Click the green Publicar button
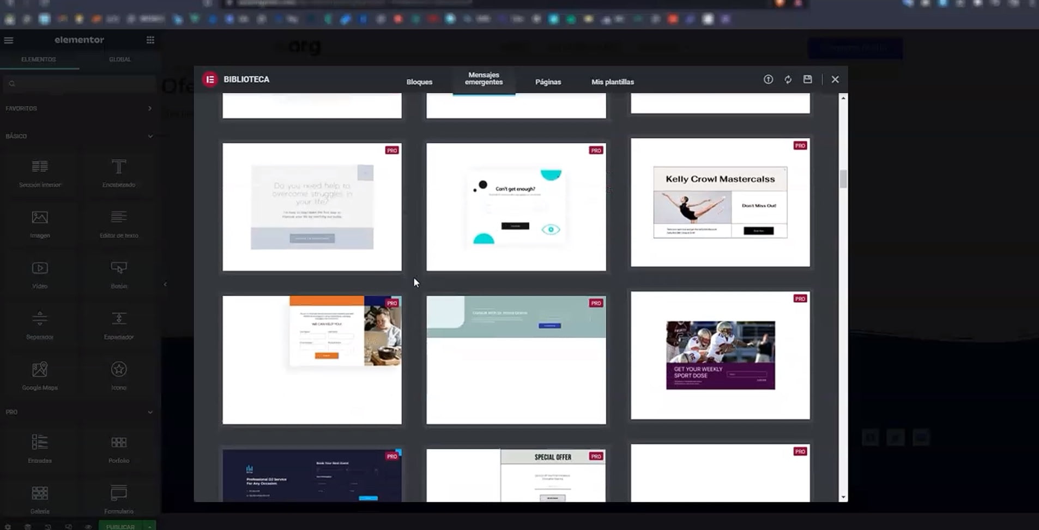The height and width of the screenshot is (530, 1039). pyautogui.click(x=120, y=526)
